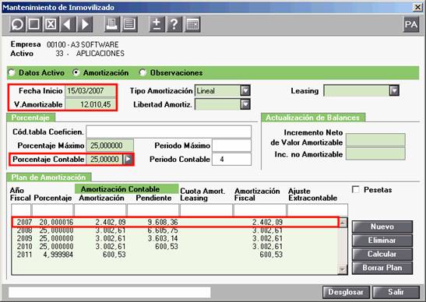Enable the Pesetas checkbox

[x=356, y=189]
